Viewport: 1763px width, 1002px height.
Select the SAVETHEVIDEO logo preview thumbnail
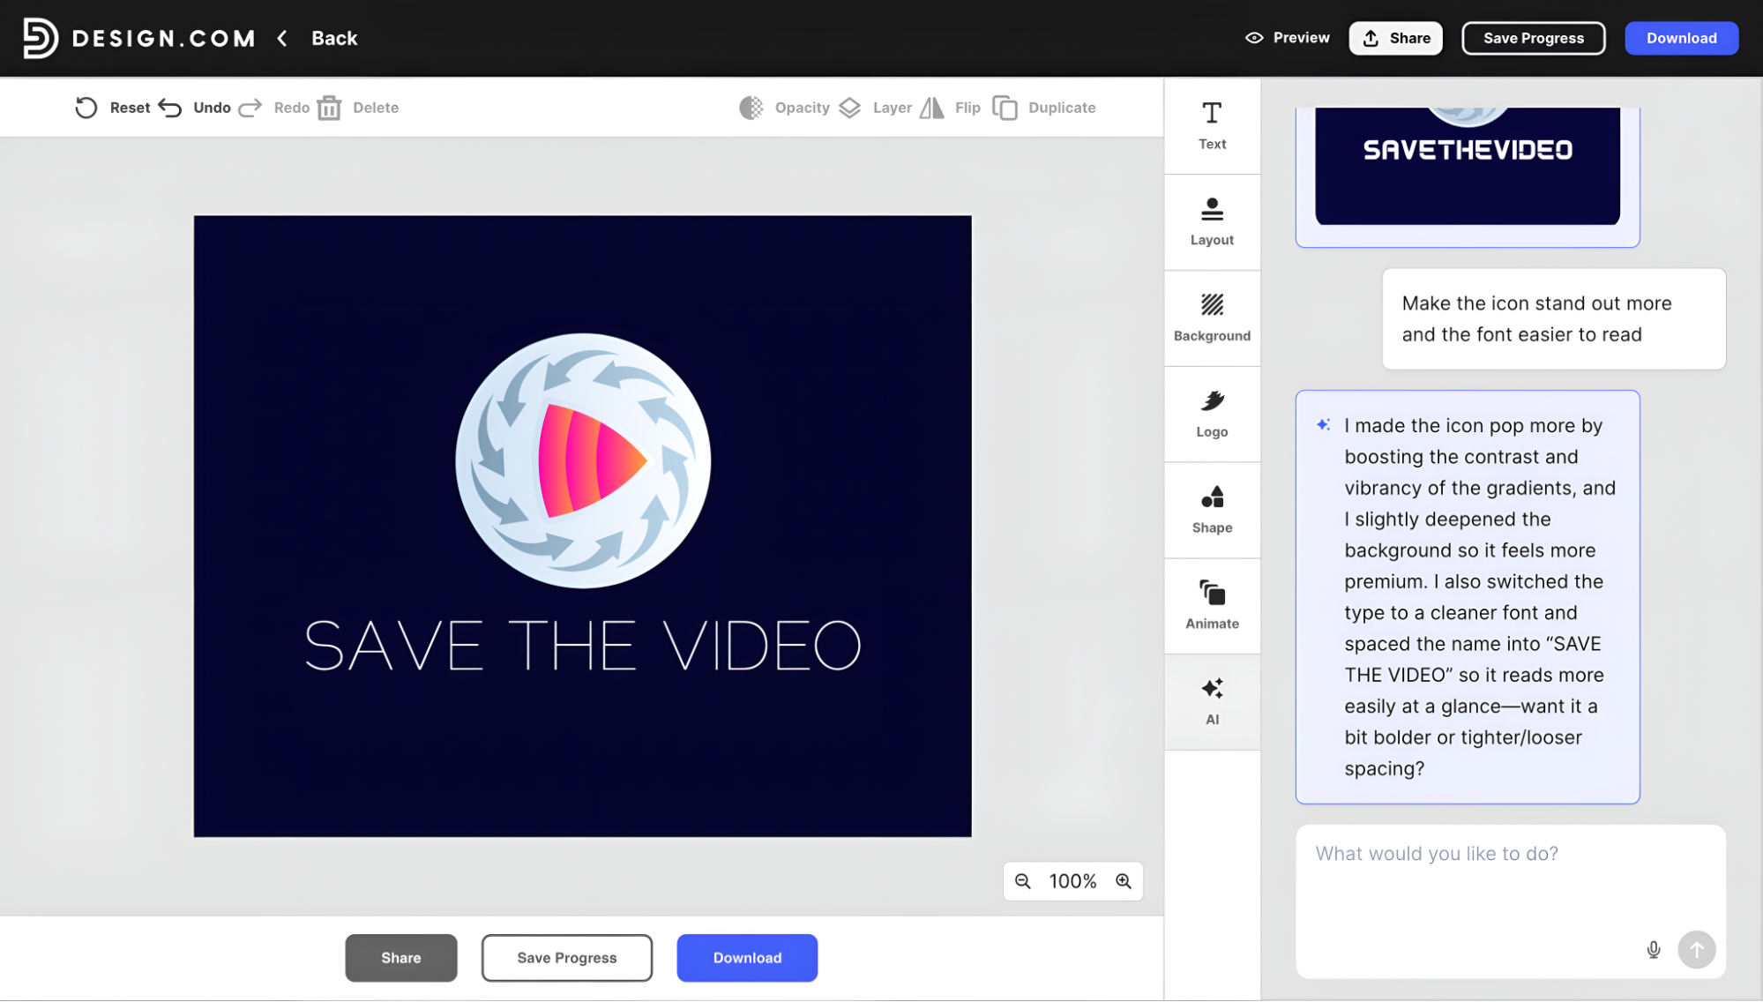tap(1468, 167)
